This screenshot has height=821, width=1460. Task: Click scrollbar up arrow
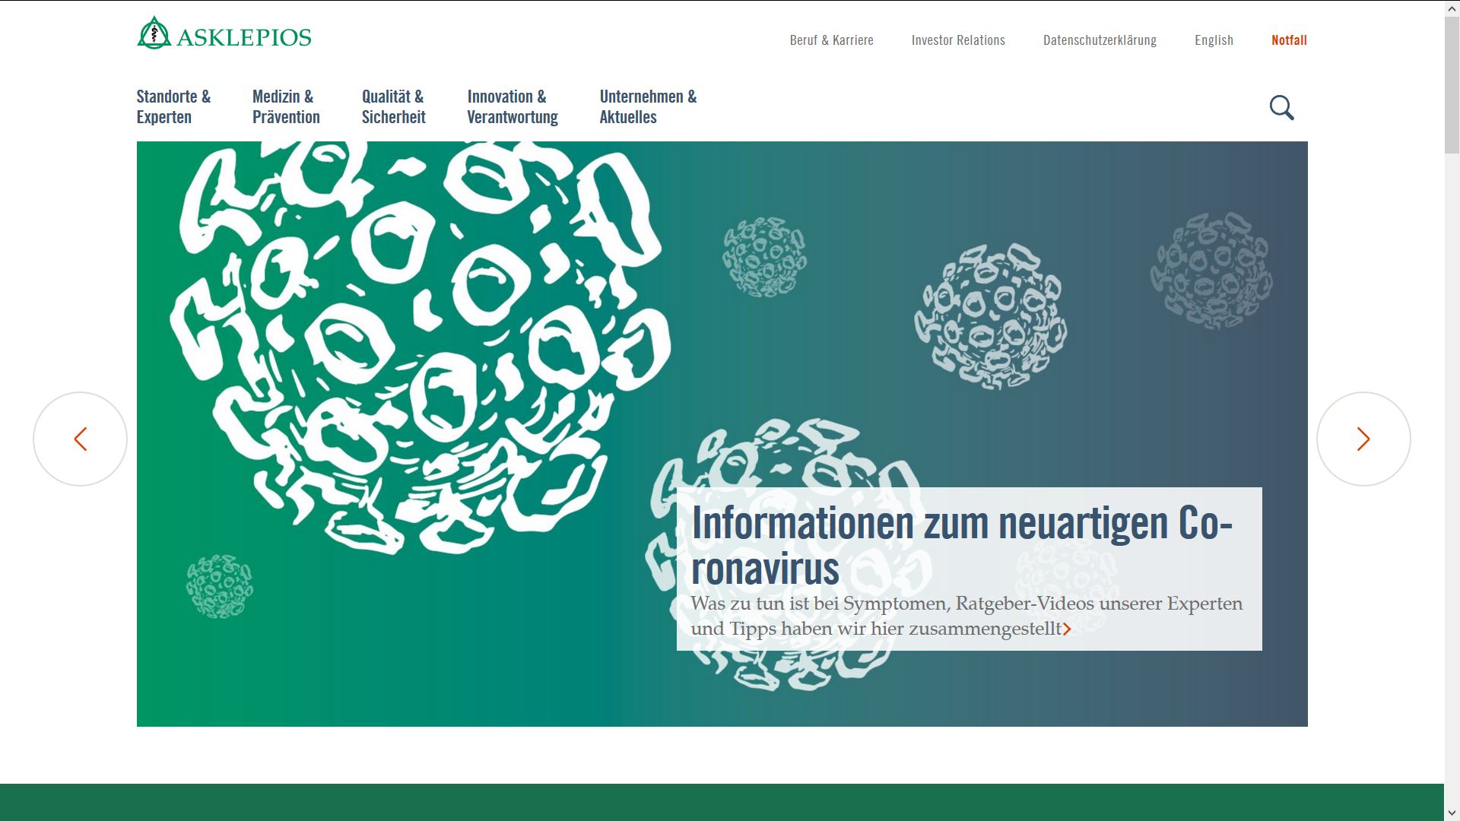(x=1452, y=8)
